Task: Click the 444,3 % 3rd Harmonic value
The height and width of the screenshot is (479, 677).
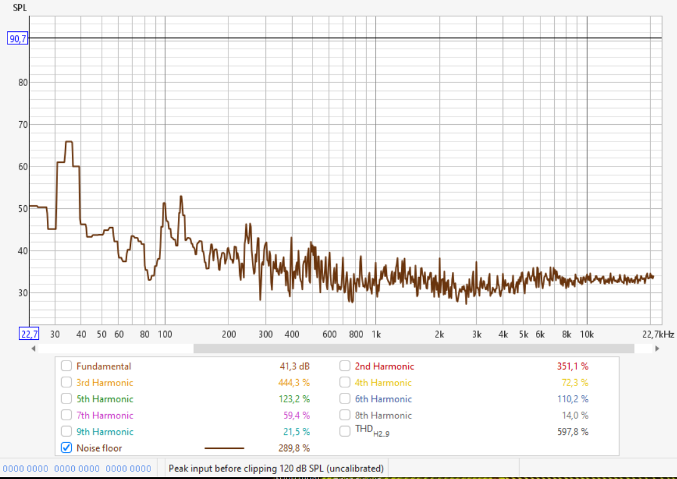Action: (294, 383)
